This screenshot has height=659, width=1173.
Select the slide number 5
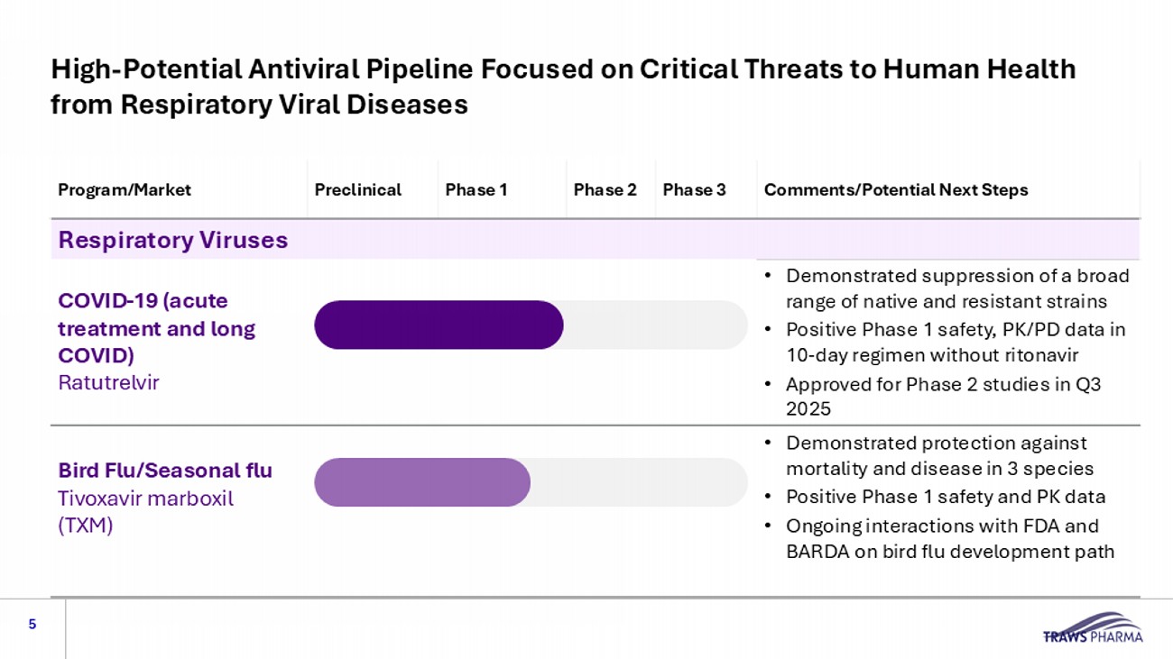(x=32, y=624)
